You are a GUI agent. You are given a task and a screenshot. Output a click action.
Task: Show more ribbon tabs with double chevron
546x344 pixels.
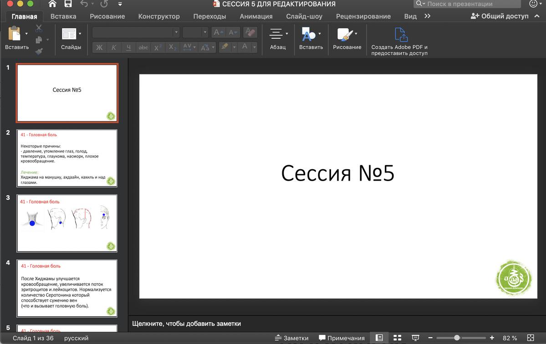click(x=428, y=16)
